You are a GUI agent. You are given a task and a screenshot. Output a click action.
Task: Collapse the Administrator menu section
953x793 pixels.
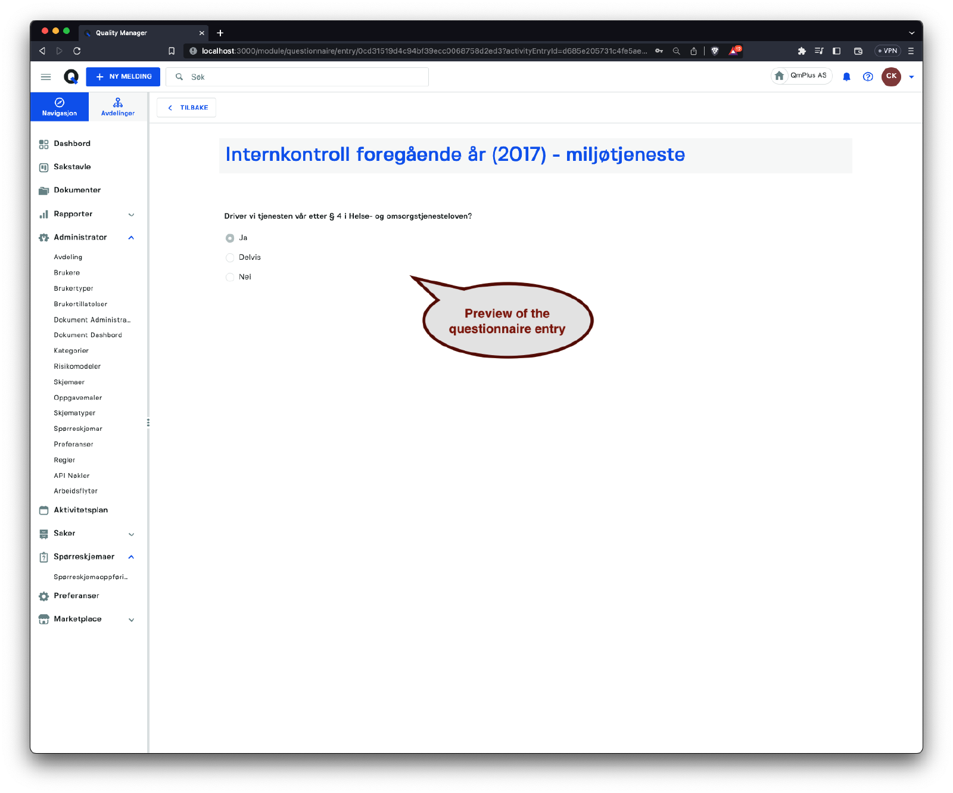point(131,238)
